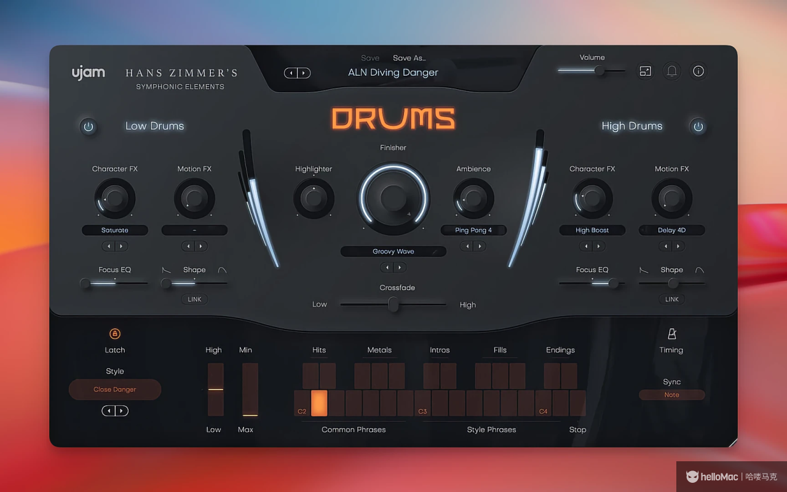Viewport: 787px width, 492px height.
Task: Open the Groovy Wave Finisher dropdown
Action: (393, 252)
